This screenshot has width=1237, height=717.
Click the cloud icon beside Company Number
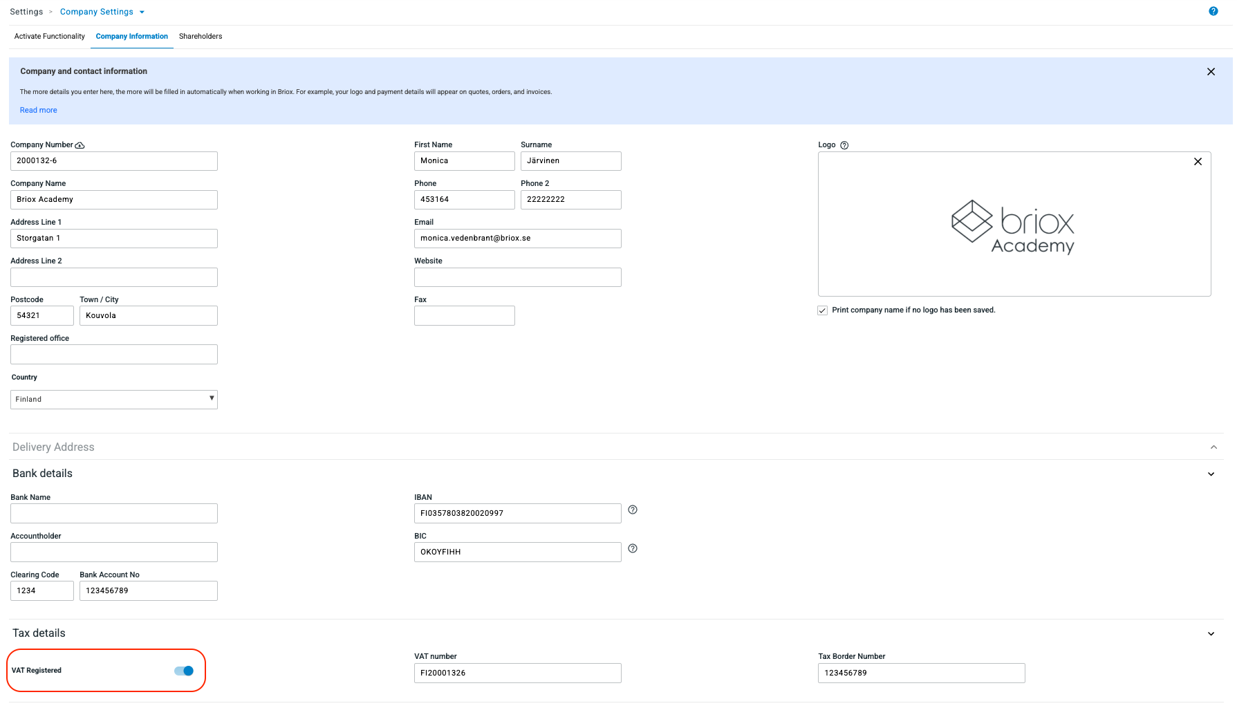click(x=80, y=145)
